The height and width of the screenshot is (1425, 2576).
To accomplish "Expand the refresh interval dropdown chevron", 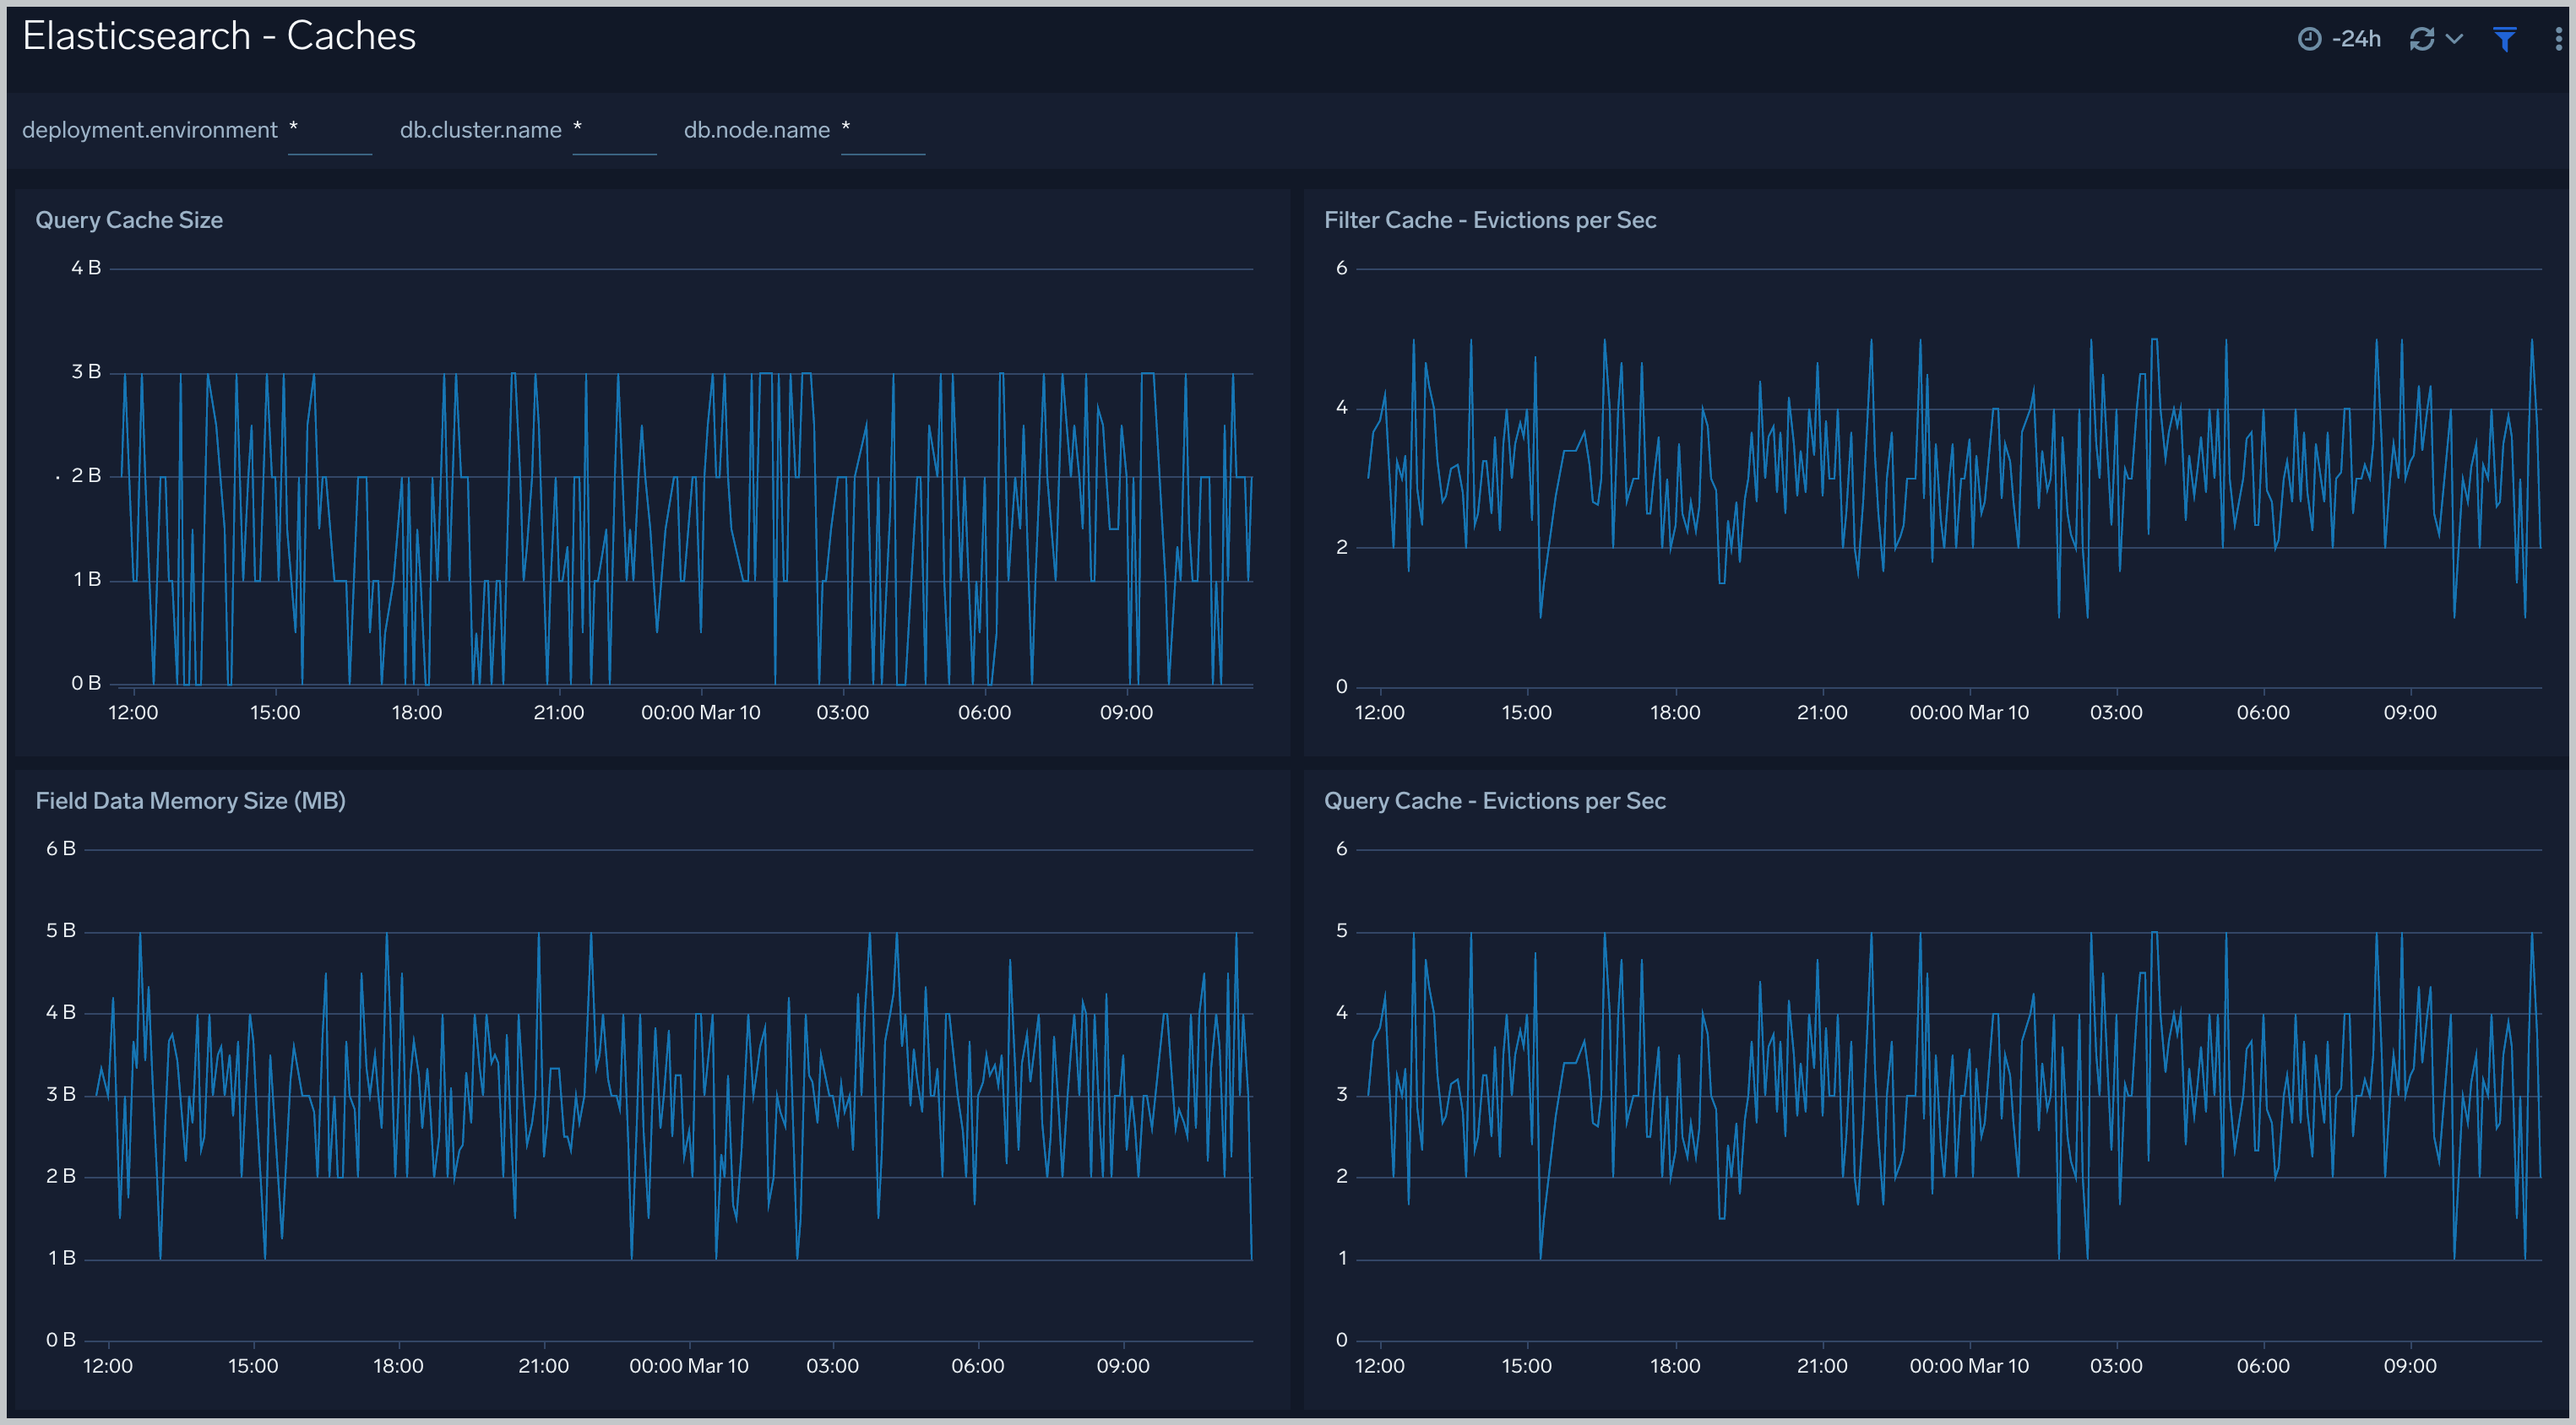I will coord(2454,39).
